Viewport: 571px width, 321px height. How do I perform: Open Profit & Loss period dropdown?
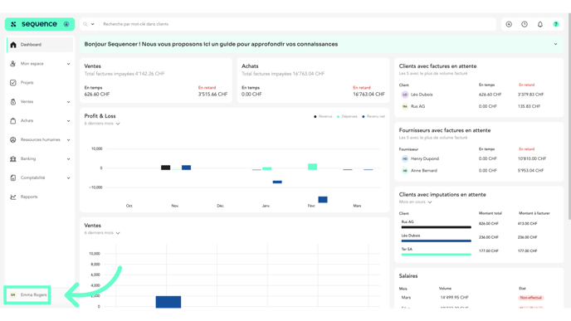click(x=102, y=124)
